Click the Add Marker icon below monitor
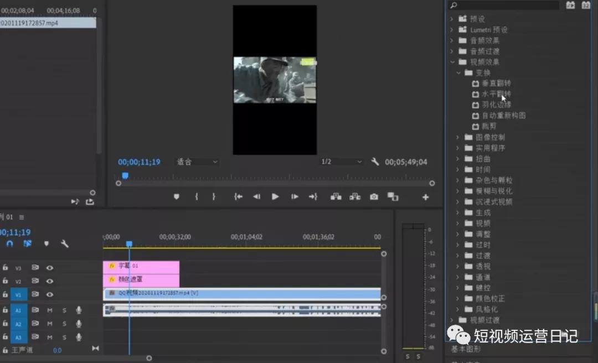Viewport: 598px width, 363px height. pyautogui.click(x=177, y=196)
